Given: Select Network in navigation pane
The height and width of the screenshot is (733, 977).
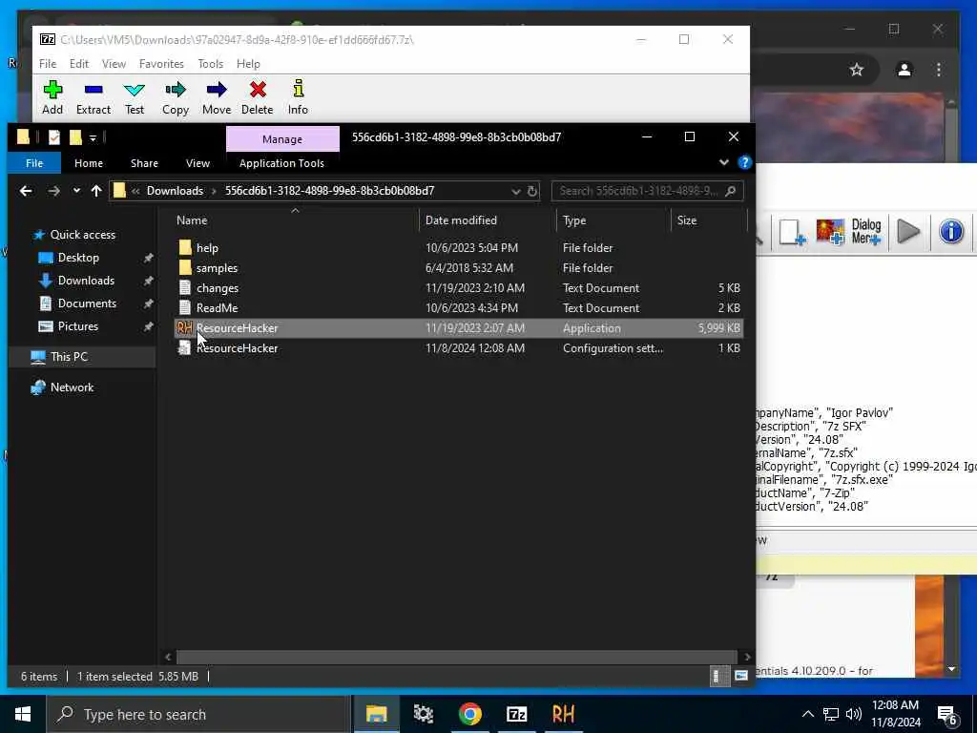Looking at the screenshot, I should (72, 387).
